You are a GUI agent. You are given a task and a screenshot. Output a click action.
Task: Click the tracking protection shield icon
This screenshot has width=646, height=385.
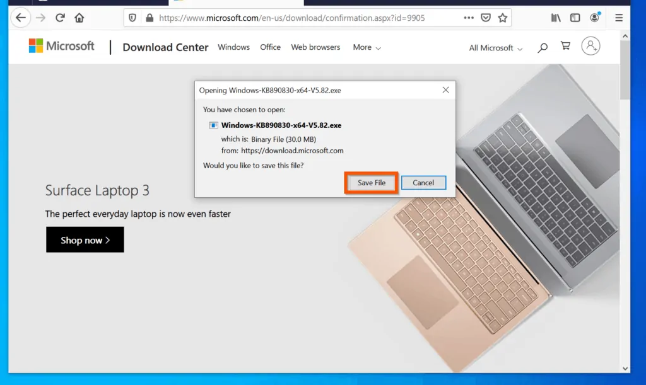[x=132, y=18]
